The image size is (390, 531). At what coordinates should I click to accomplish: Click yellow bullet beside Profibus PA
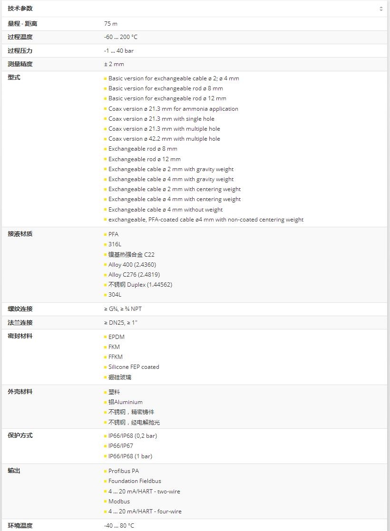[105, 471]
